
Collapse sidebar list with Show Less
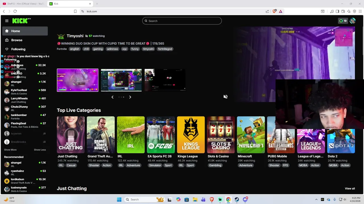point(40,150)
